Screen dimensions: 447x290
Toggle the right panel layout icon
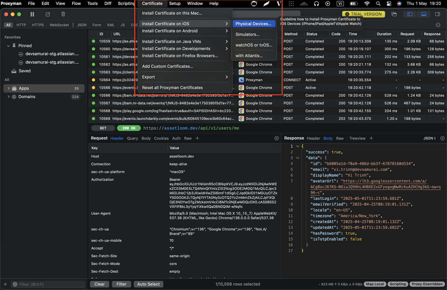pos(438,14)
